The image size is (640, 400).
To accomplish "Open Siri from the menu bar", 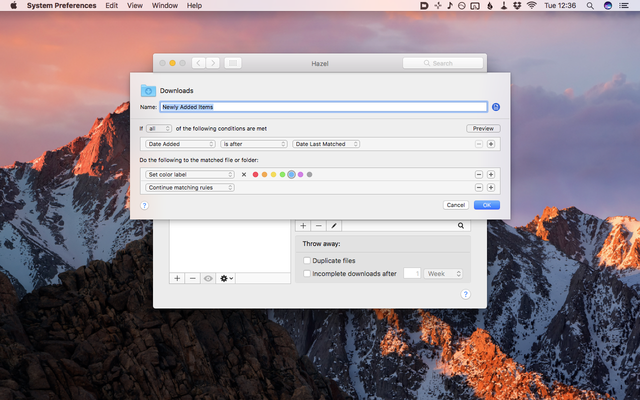I will coord(608,5).
